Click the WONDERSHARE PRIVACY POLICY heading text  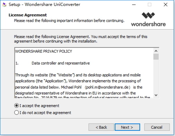coord(44,51)
